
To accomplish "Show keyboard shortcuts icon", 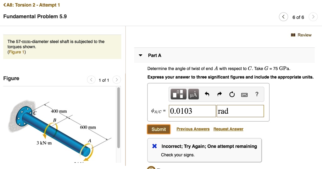I will pyautogui.click(x=244, y=95).
